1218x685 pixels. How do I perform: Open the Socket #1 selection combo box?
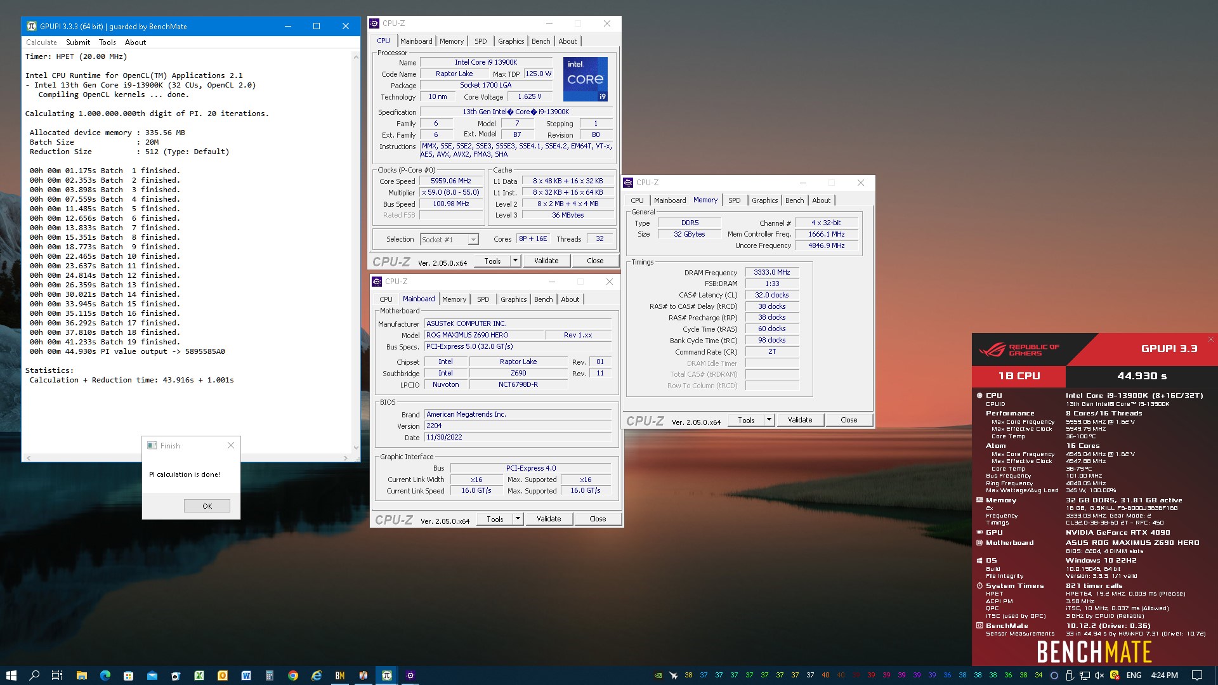click(x=449, y=240)
